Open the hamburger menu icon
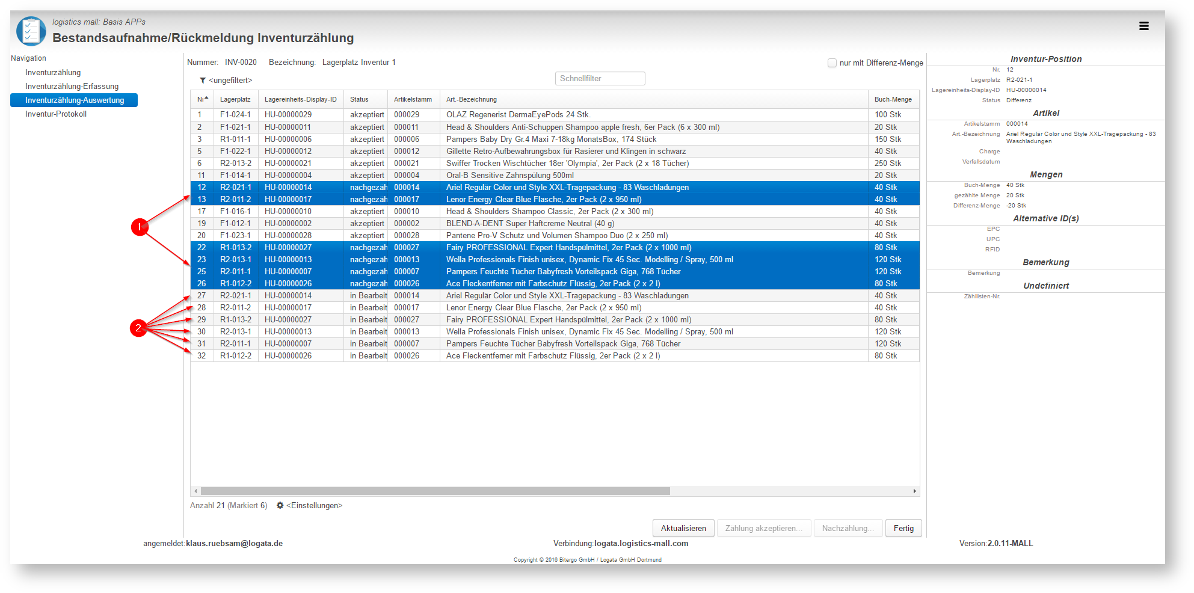This screenshot has width=1194, height=593. pyautogui.click(x=1143, y=26)
